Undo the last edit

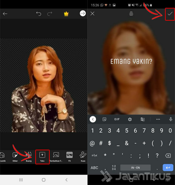[x=39, y=14]
